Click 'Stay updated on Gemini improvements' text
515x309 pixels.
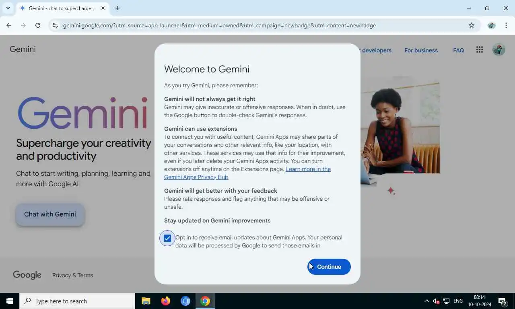pyautogui.click(x=217, y=220)
